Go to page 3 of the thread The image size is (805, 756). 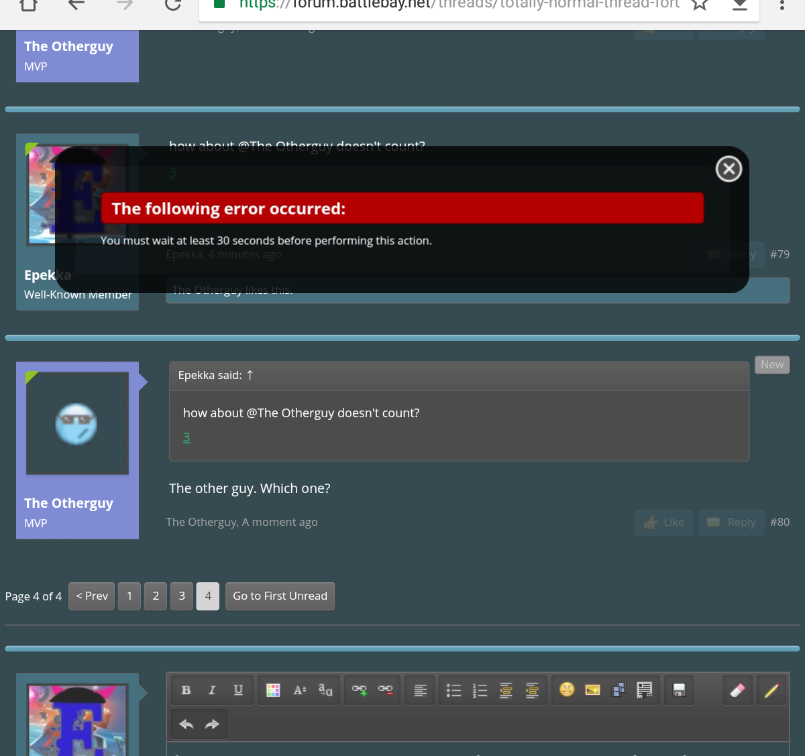pyautogui.click(x=182, y=596)
